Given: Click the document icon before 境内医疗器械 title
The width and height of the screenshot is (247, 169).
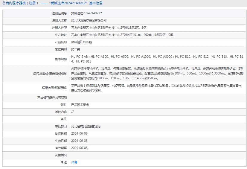Looking at the screenshot, I should [x=3, y=3].
